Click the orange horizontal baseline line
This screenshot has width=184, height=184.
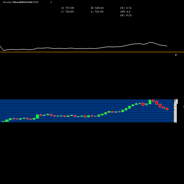click(92, 52)
